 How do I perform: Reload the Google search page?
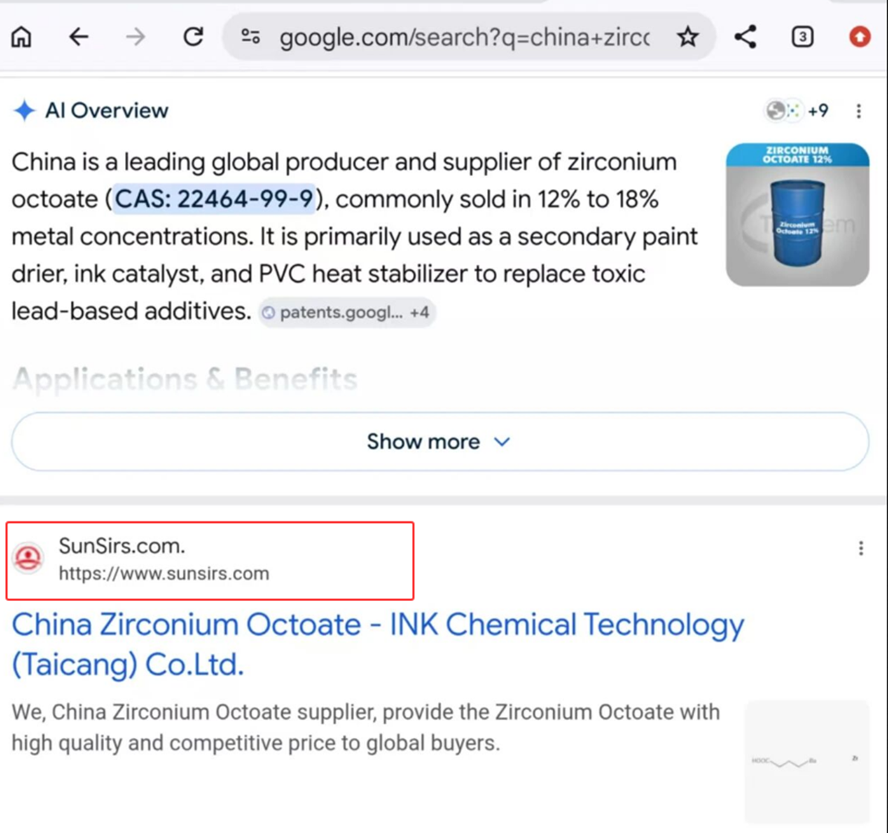pyautogui.click(x=193, y=37)
